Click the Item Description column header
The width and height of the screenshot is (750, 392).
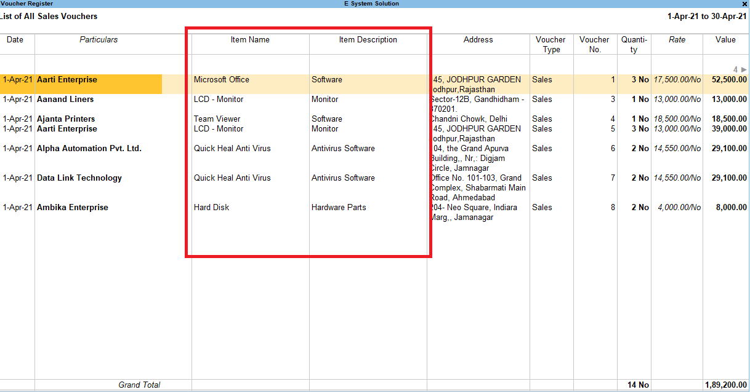pyautogui.click(x=369, y=39)
